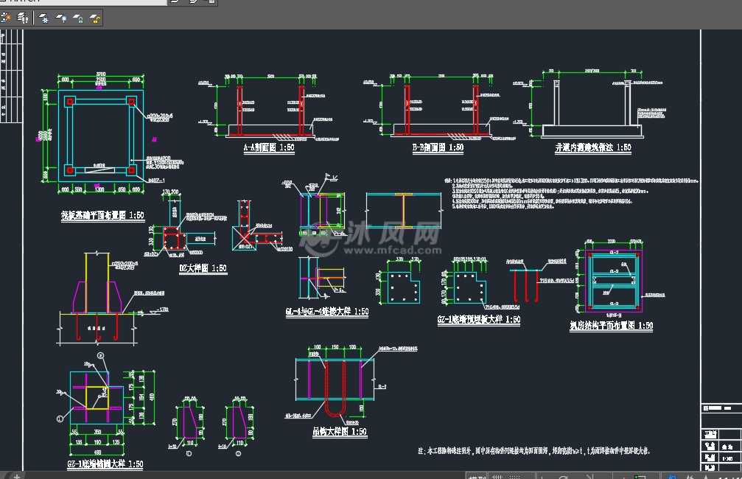Select the "A-A剖面图 1:50" title text

(269, 147)
